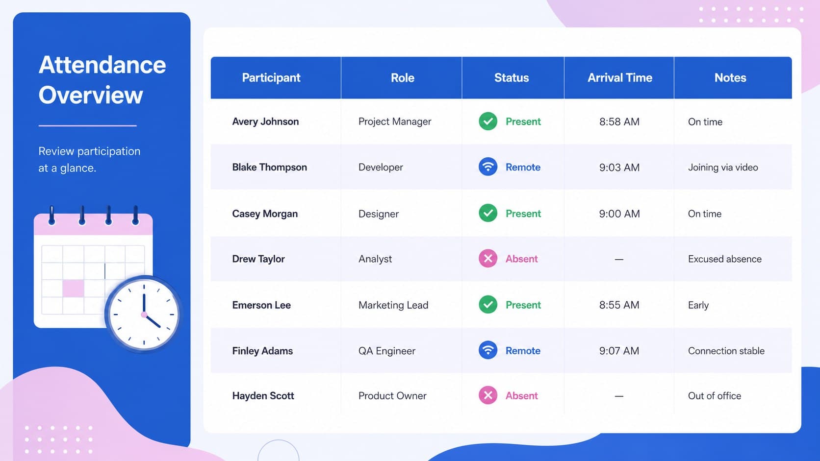Click the green check icon in Casey Morgan's row

(488, 213)
